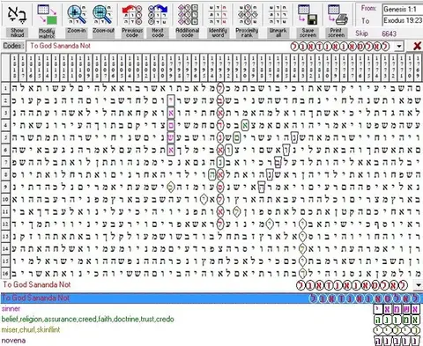Click the Zoom-in magnifier icon
The height and width of the screenshot is (346, 423).
pos(77,15)
